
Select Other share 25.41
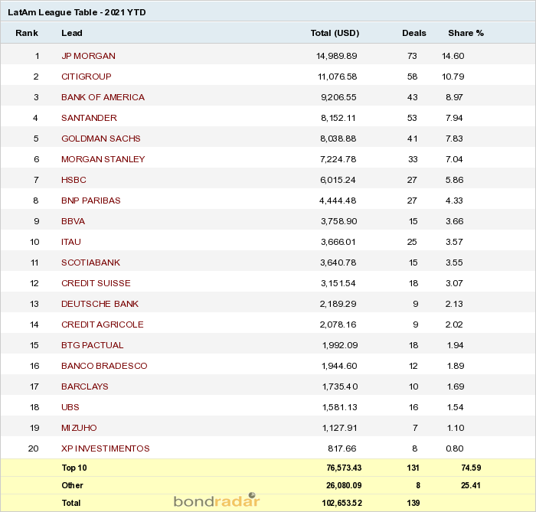[x=471, y=485]
